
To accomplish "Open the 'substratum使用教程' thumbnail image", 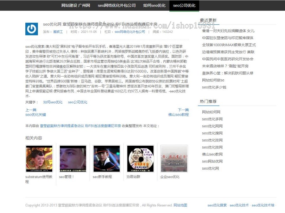I will 39,159.
